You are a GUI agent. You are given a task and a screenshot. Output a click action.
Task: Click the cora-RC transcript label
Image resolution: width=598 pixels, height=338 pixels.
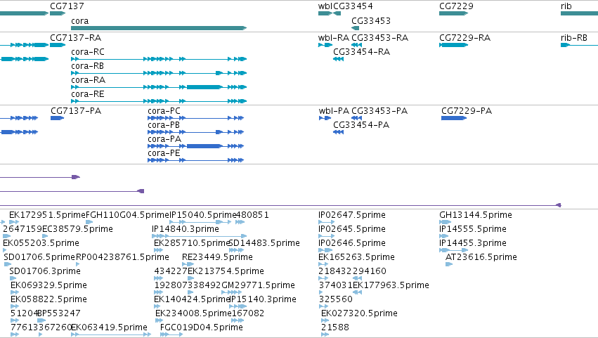click(88, 52)
